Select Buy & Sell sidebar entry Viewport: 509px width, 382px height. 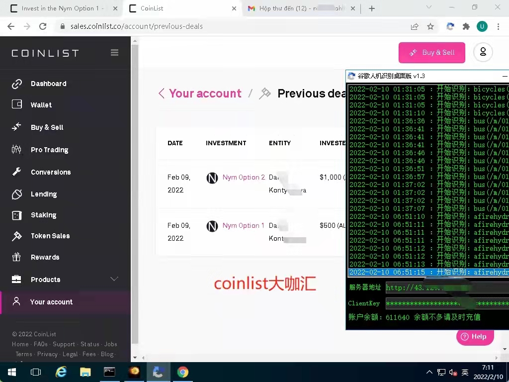[x=47, y=127]
